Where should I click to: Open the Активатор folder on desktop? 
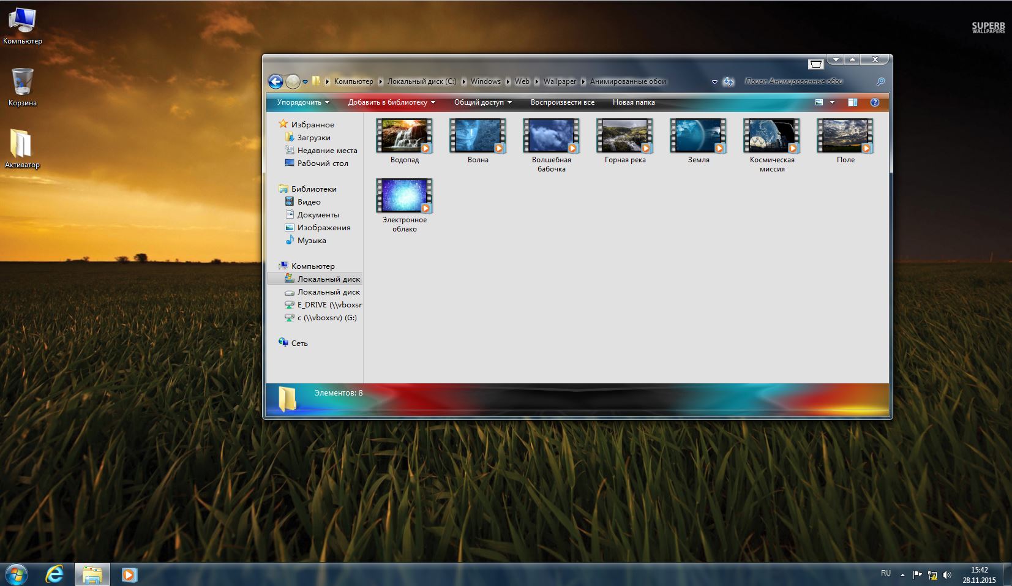pos(21,148)
